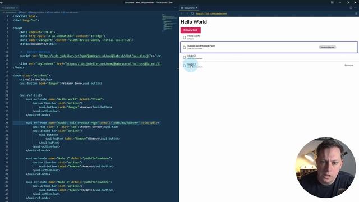Close the Document preview tab

(x=196, y=8)
